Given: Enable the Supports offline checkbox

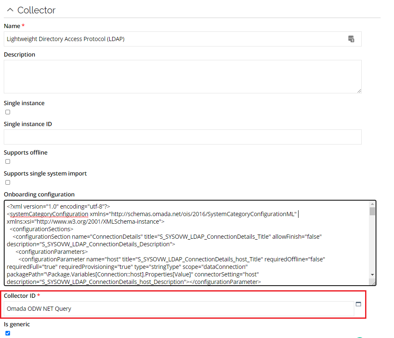Looking at the screenshot, I should [x=8, y=161].
